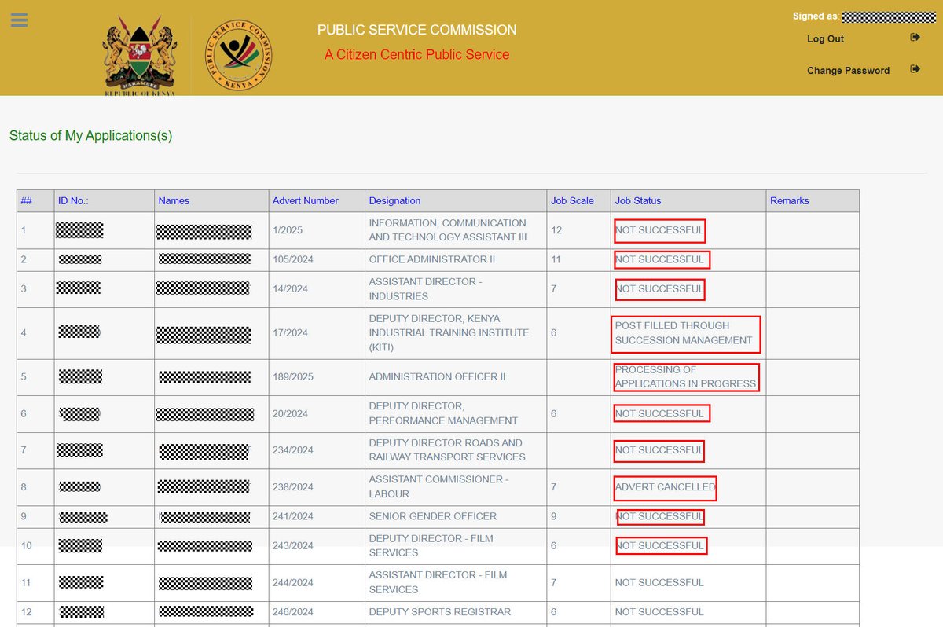Screen dimensions: 943x627
Task: Click the SENIOR GENDER OFFICER designation
Action: (433, 516)
